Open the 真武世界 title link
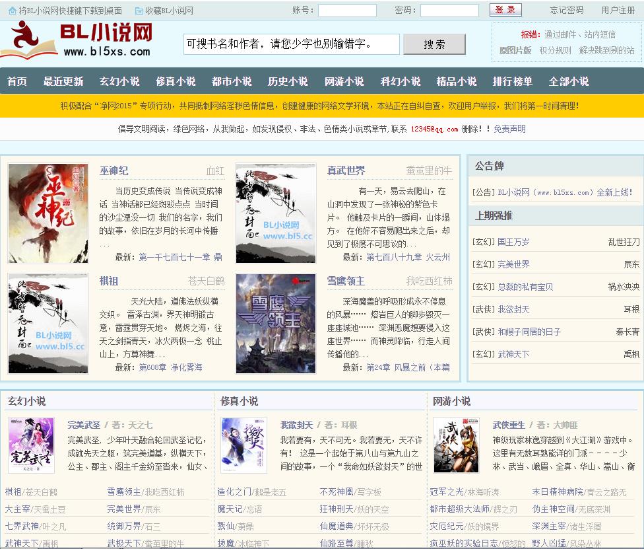The image size is (644, 549). (346, 170)
